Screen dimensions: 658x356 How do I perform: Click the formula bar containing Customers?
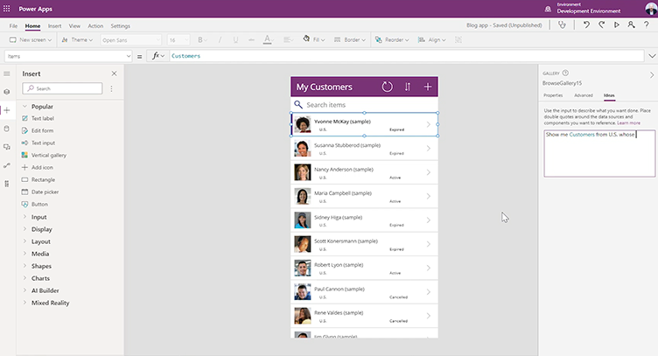tap(406, 56)
